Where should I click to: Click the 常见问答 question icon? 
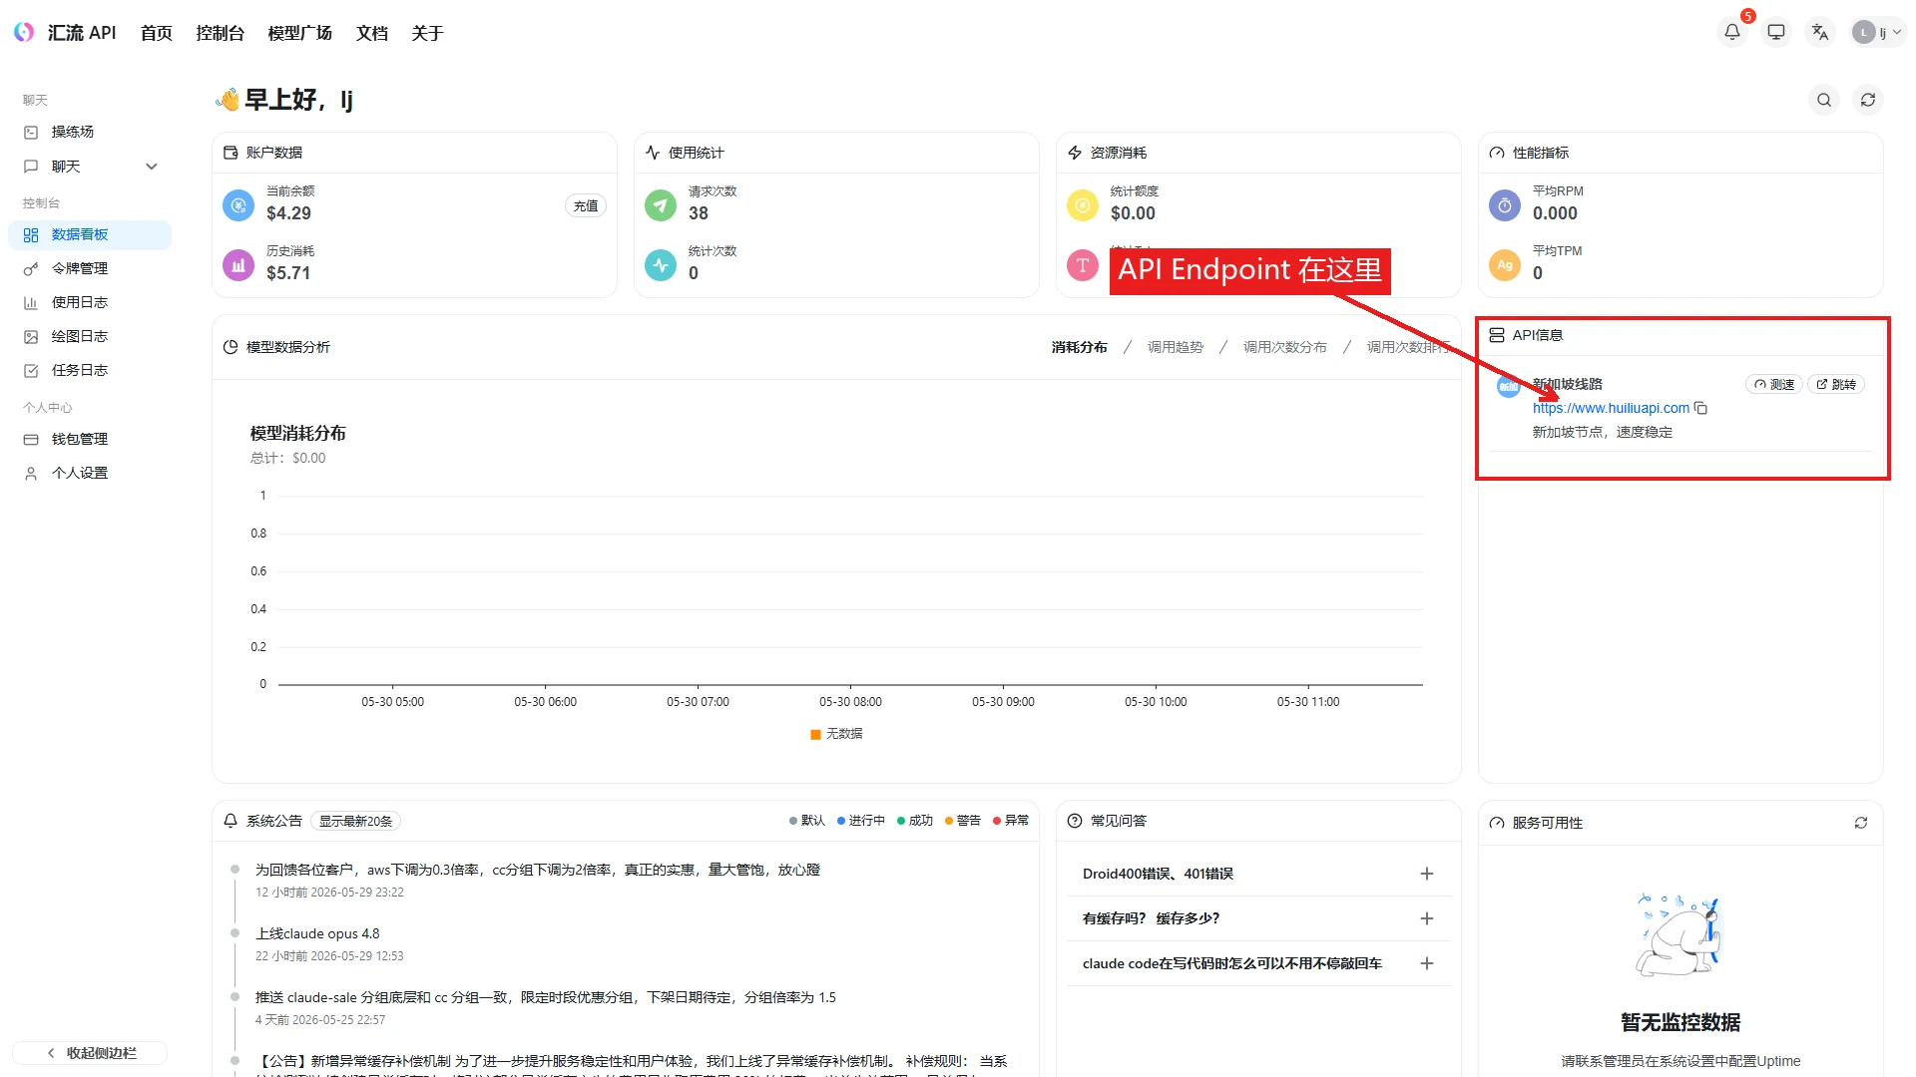point(1075,821)
